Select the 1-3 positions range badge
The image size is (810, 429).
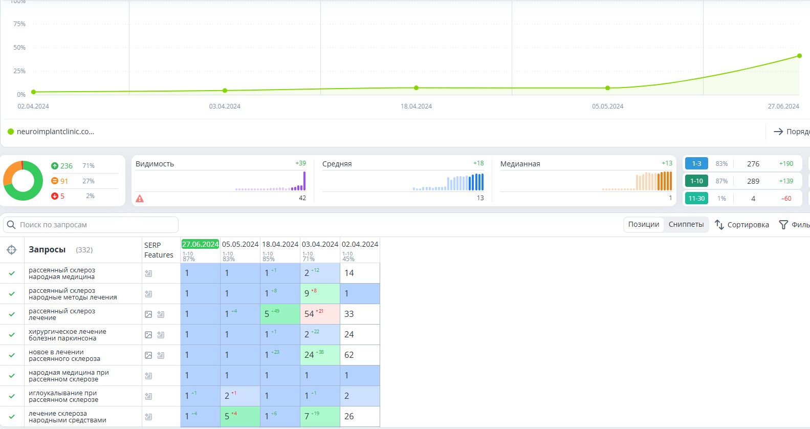click(696, 164)
